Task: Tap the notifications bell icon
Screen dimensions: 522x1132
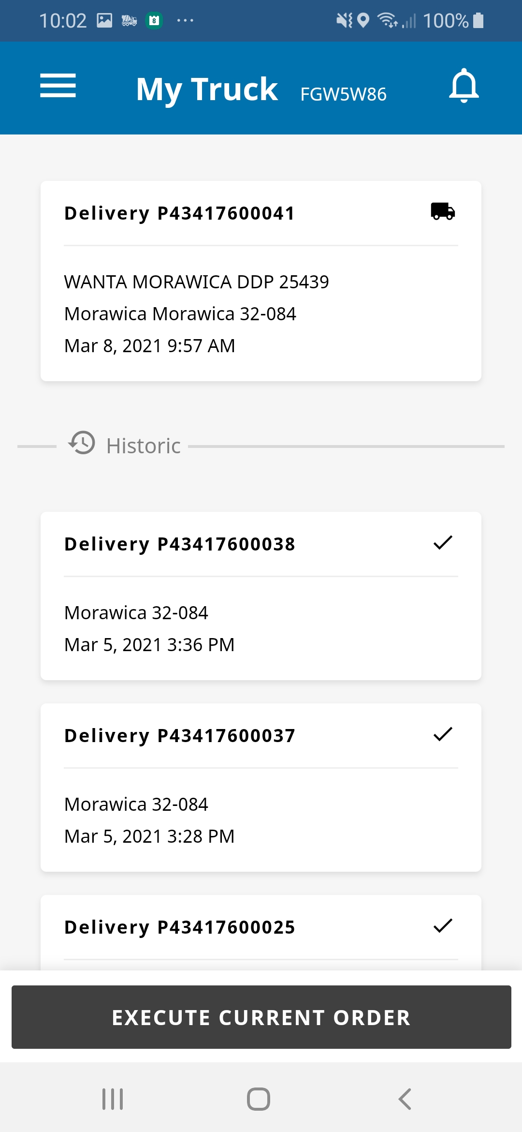Action: click(464, 86)
